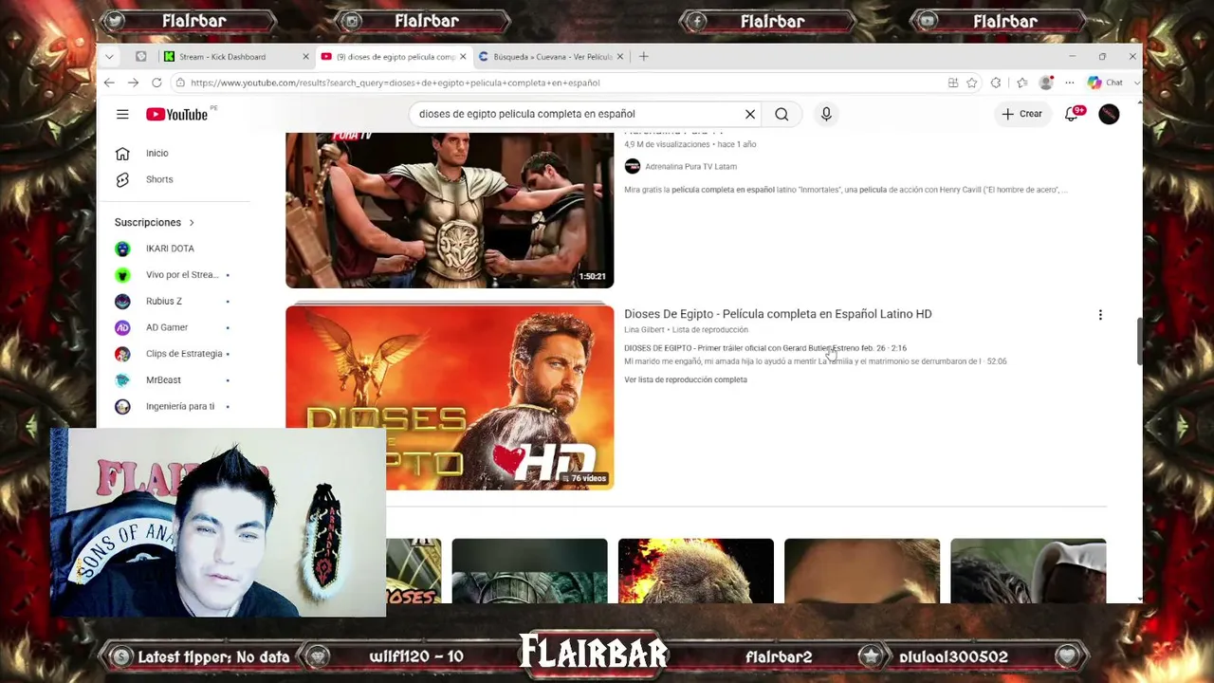Clear the YouTube search query

coord(749,114)
